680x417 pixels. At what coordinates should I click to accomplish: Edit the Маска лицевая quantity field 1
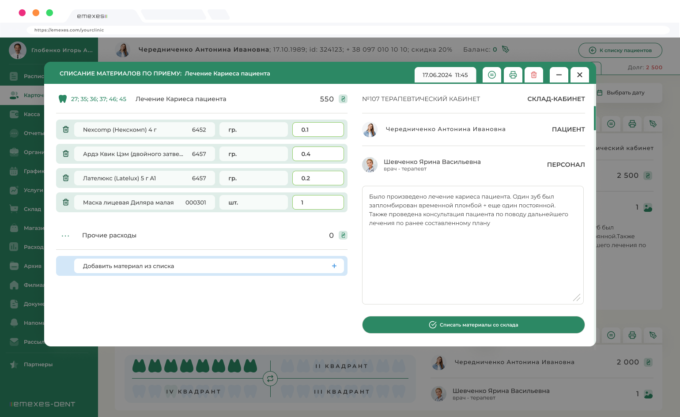coord(318,203)
